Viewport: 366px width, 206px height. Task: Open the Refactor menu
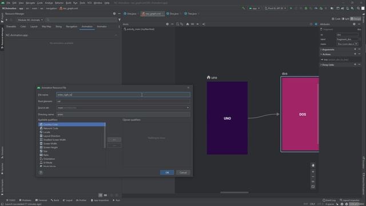59,3
